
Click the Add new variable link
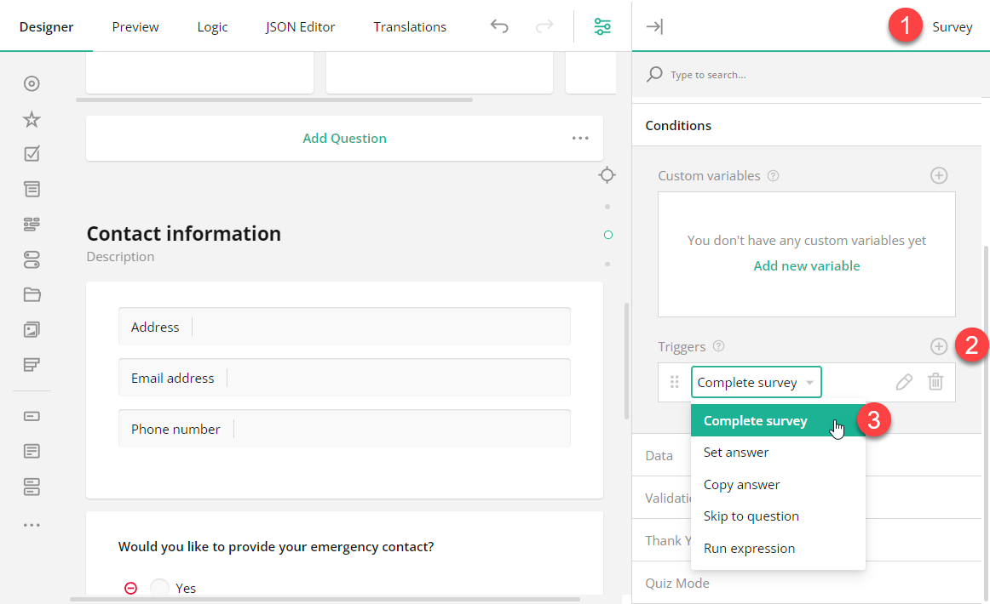pyautogui.click(x=806, y=265)
